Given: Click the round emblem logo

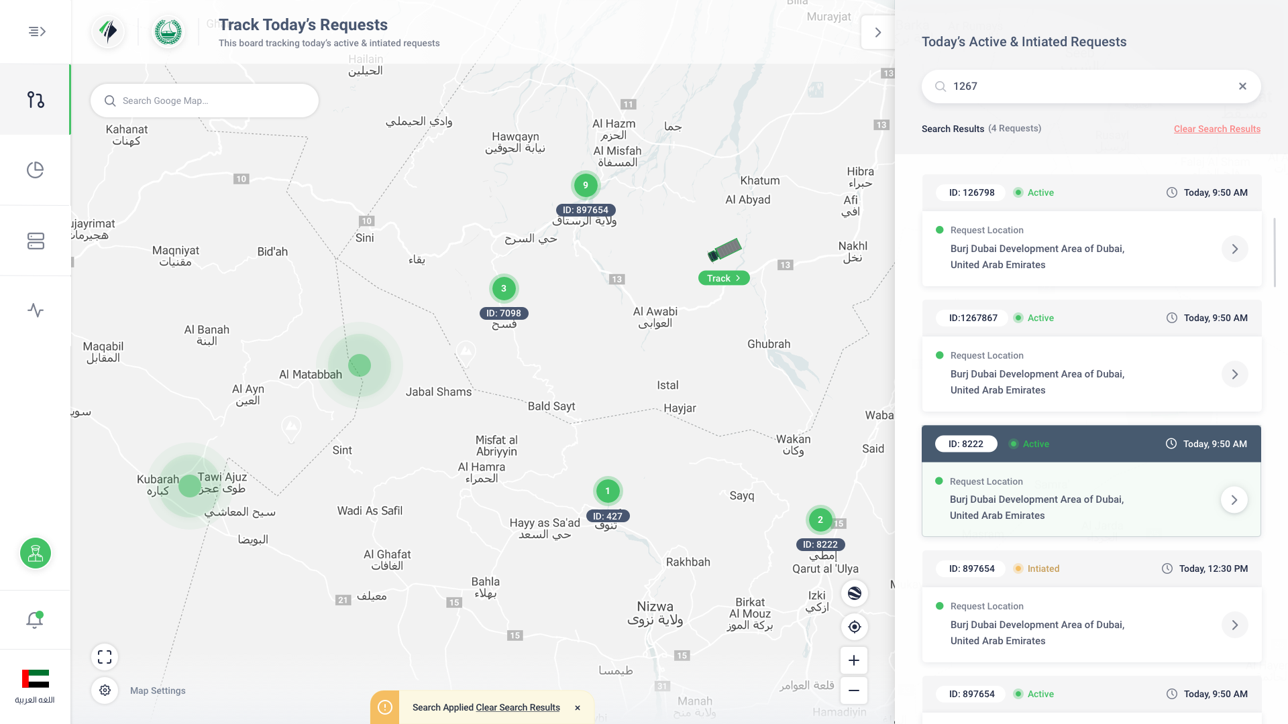Looking at the screenshot, I should coord(168,32).
